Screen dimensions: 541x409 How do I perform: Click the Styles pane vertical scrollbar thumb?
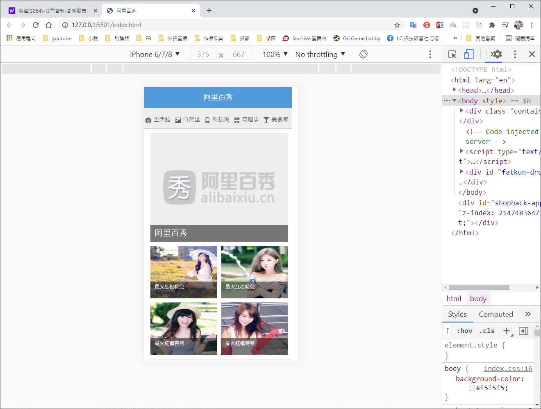537,333
